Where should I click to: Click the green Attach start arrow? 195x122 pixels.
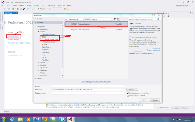tap(38, 9)
